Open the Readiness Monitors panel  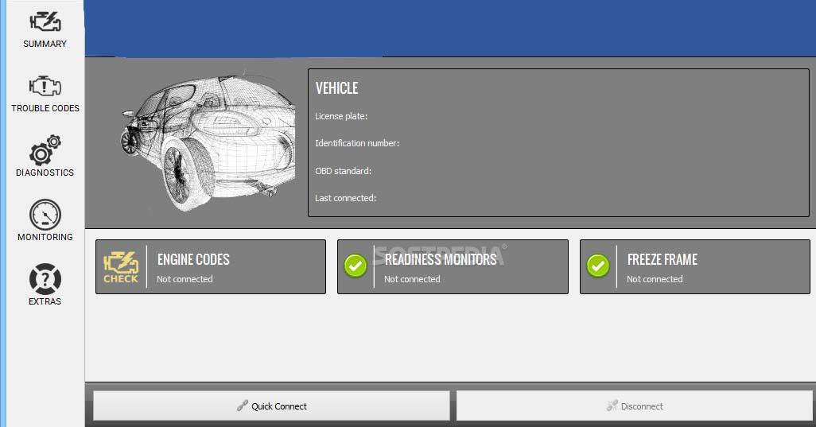pos(453,267)
